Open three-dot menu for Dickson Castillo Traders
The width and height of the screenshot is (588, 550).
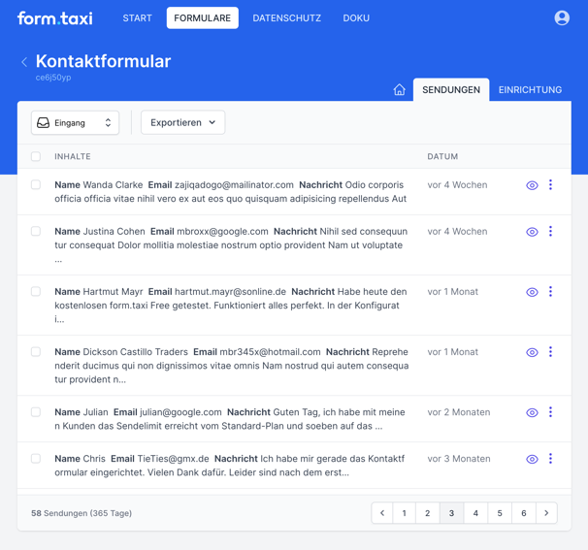pos(550,352)
